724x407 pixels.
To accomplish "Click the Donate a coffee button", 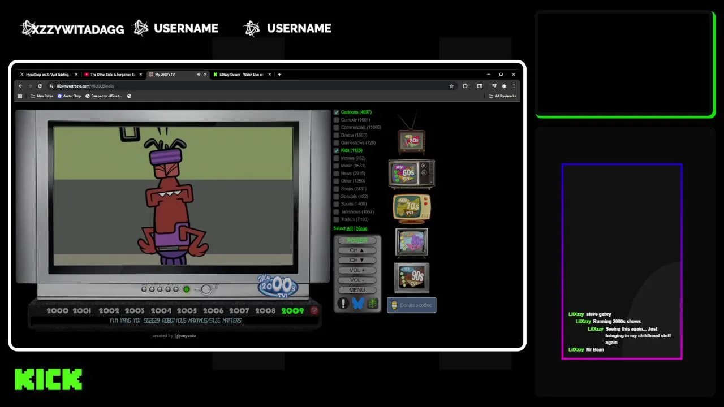I will [412, 305].
